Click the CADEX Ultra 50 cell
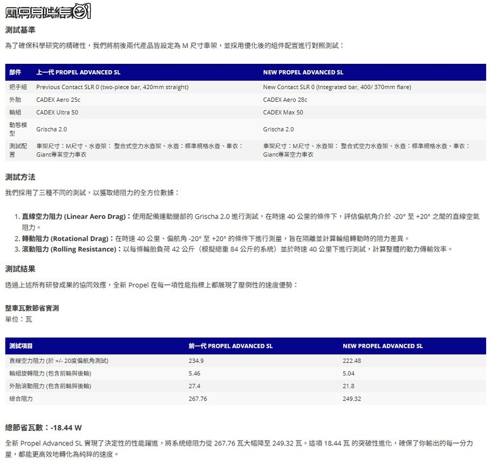Viewport: 493px width, 462px height. 58,112
